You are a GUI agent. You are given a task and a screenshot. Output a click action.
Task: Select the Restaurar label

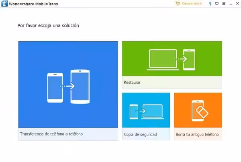coord(132,83)
